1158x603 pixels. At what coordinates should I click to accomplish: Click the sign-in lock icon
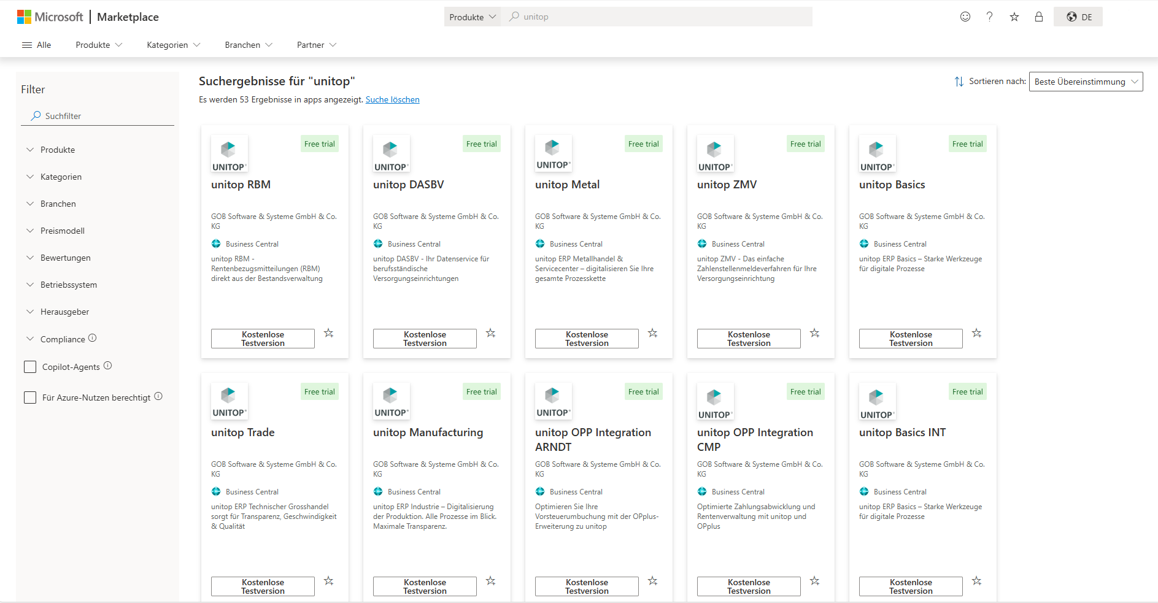pyautogui.click(x=1039, y=17)
